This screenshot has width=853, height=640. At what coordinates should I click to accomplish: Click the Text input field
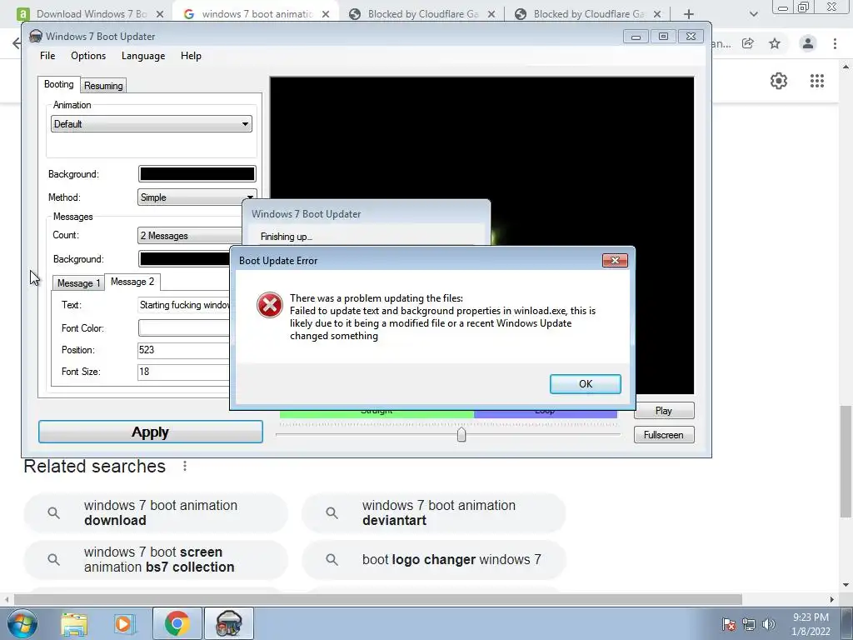[x=184, y=305]
